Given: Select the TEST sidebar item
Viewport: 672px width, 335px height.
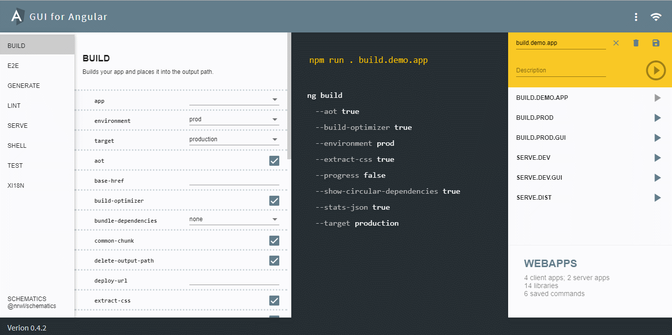Looking at the screenshot, I should (x=37, y=165).
